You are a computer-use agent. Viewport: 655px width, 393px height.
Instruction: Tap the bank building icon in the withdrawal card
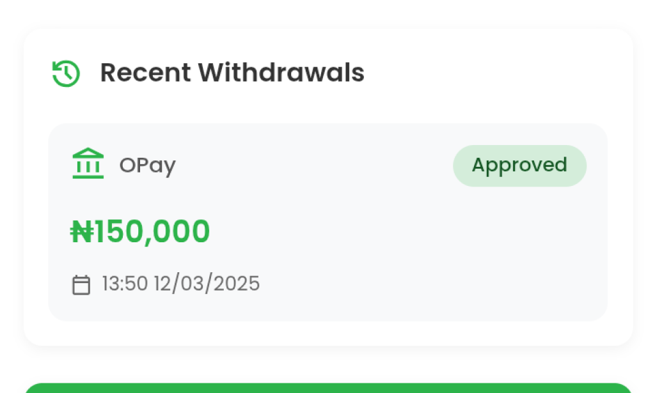pos(88,164)
